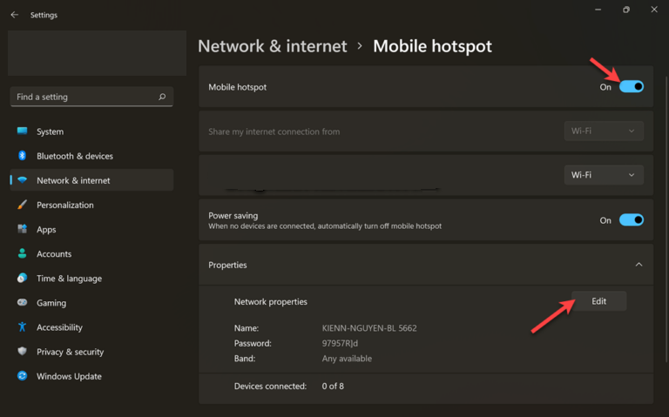Disable the Power saving toggle
The image size is (669, 417).
[632, 220]
